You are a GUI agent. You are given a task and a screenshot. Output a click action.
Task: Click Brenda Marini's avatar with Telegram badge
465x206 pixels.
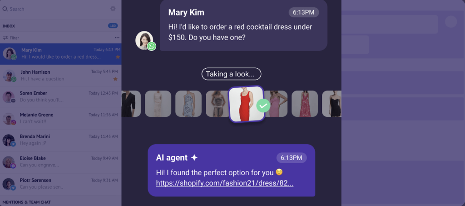coord(9,141)
